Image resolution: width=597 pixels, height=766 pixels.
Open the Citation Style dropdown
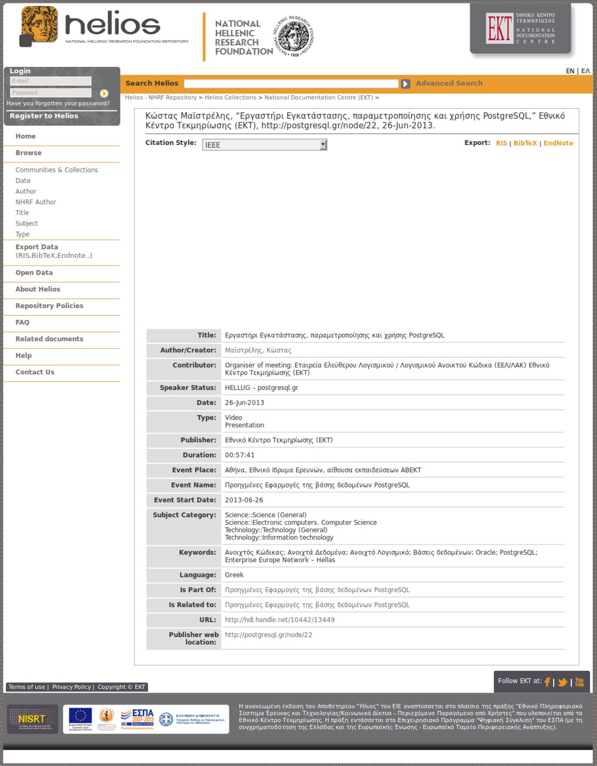264,145
